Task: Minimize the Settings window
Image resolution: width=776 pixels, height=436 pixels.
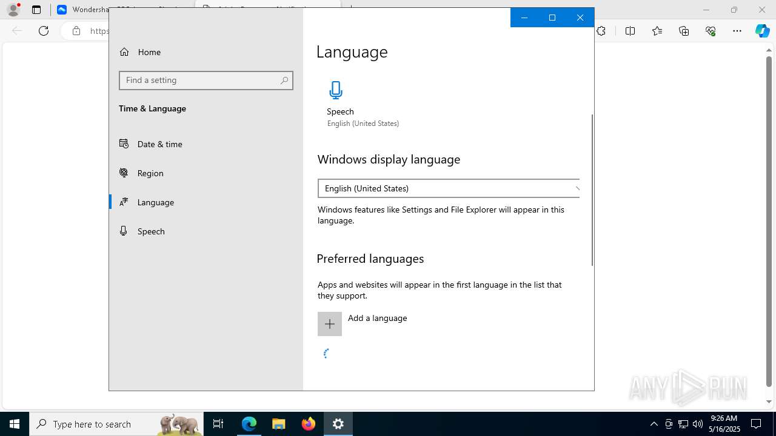Action: (x=524, y=18)
